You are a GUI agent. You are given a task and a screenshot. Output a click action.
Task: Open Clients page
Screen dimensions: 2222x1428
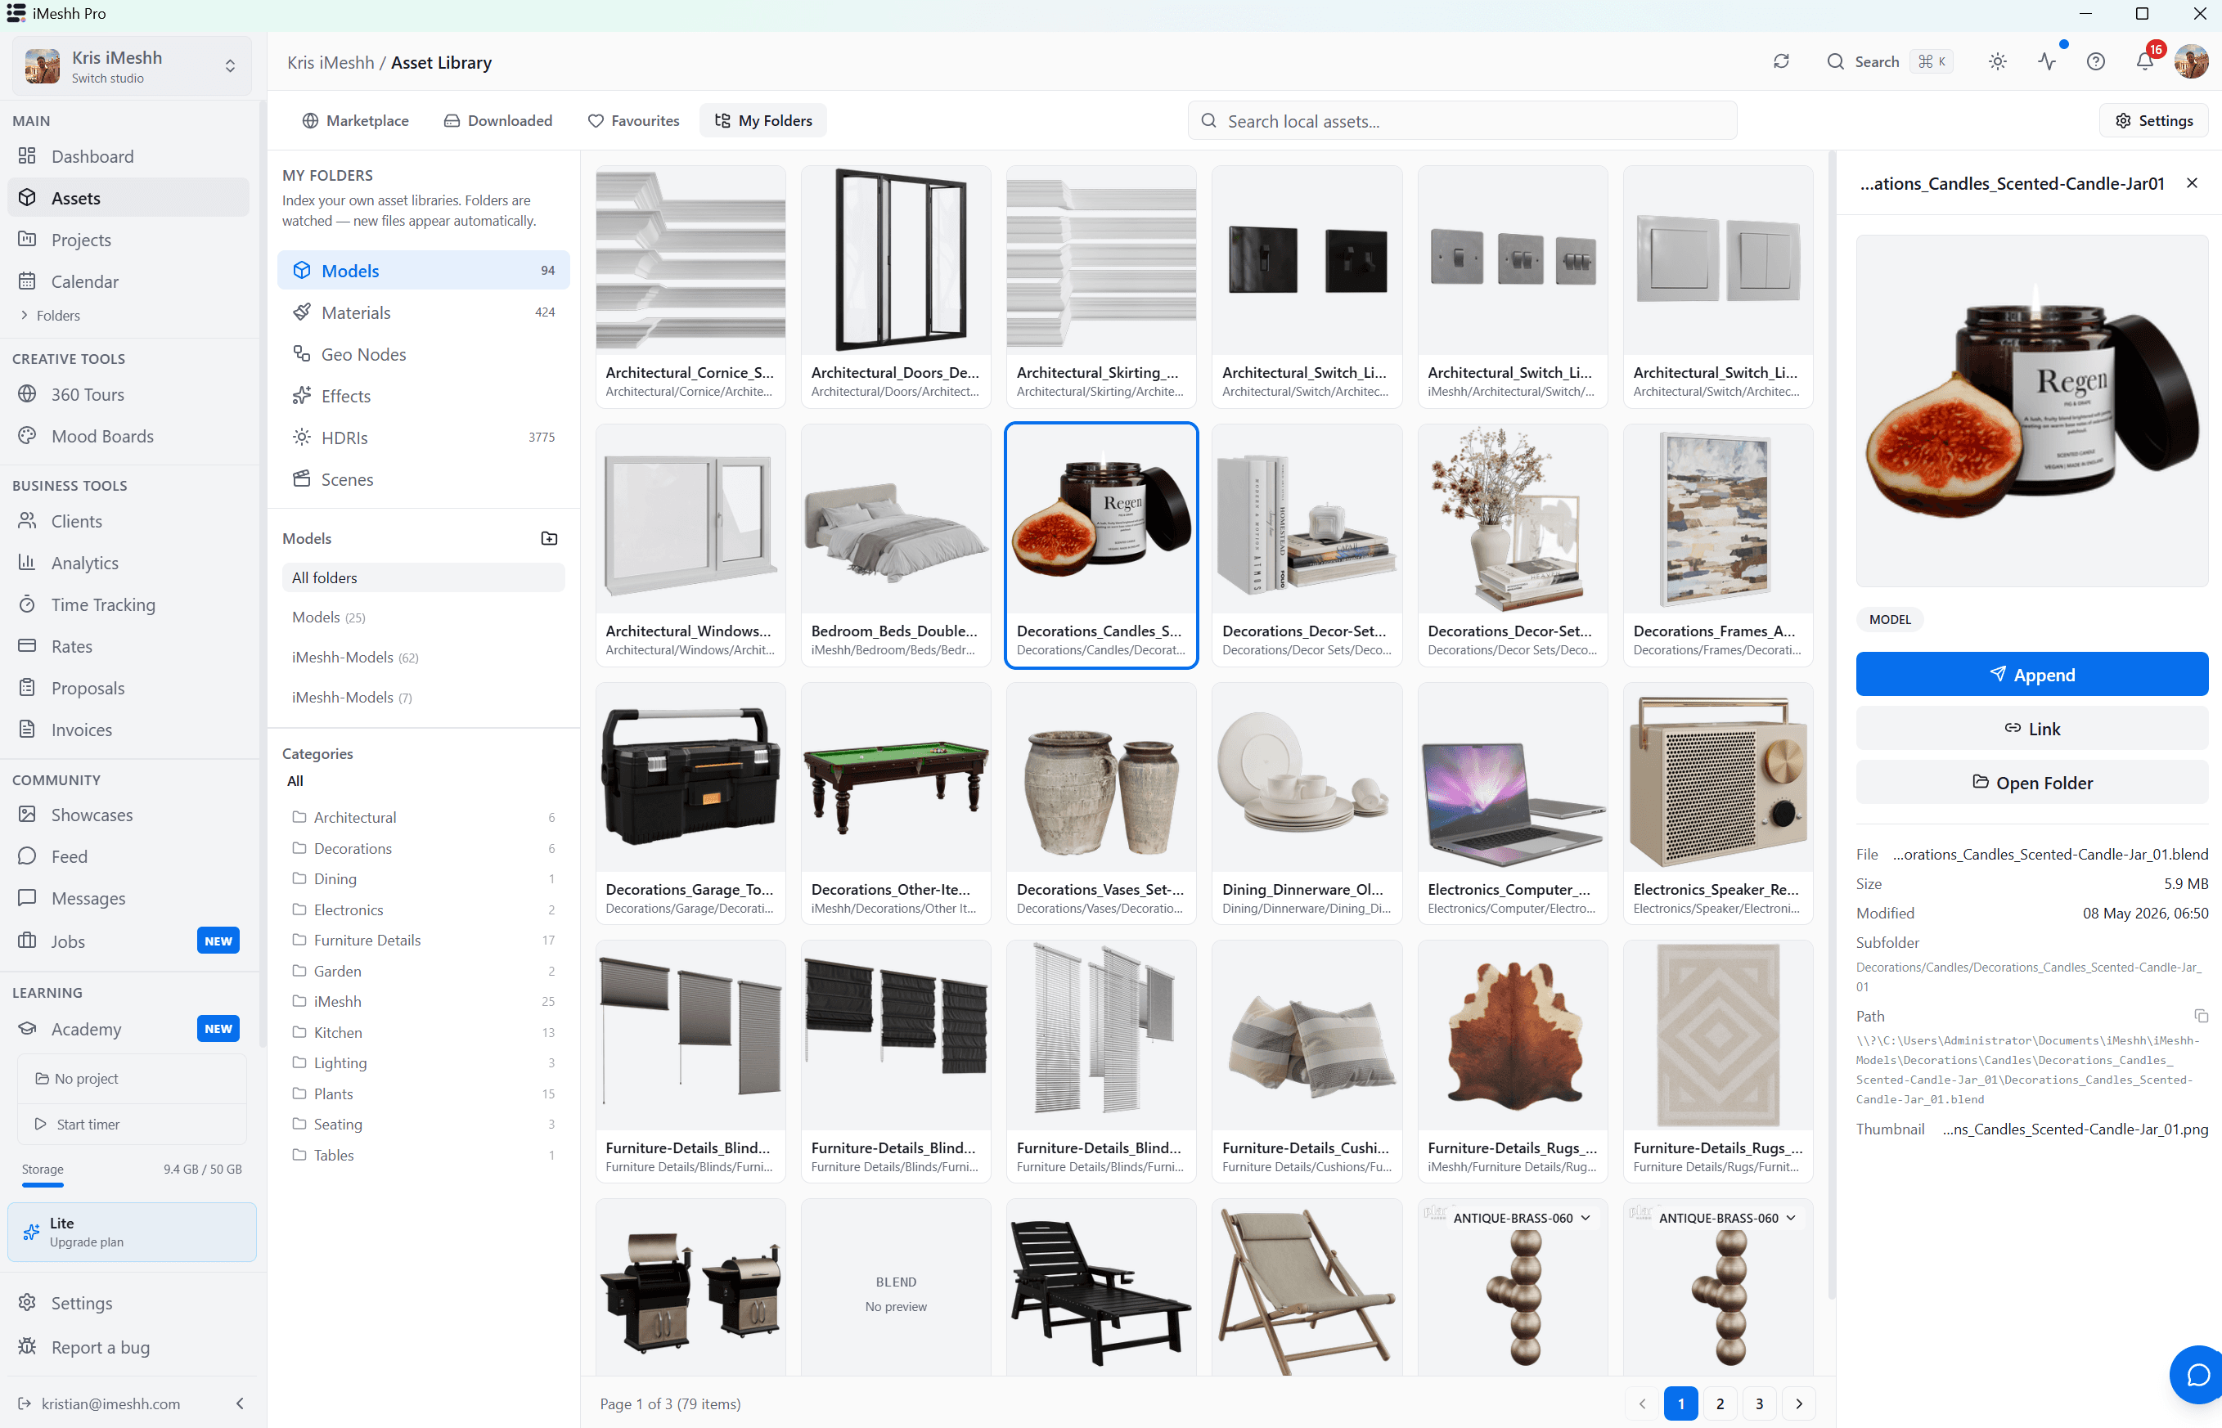(129, 521)
